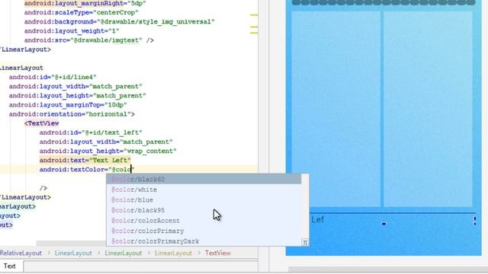Select @color/black95 completion entry

(204, 210)
